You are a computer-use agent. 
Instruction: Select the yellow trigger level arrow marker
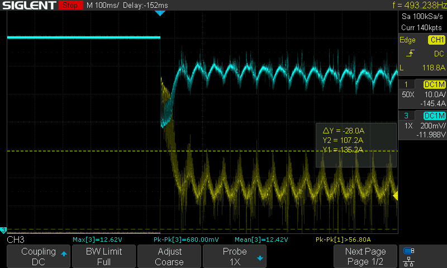click(396, 196)
